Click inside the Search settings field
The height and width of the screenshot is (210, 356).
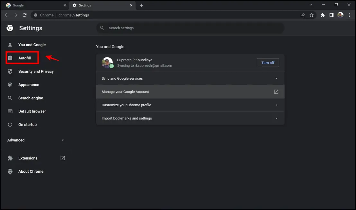[190, 28]
